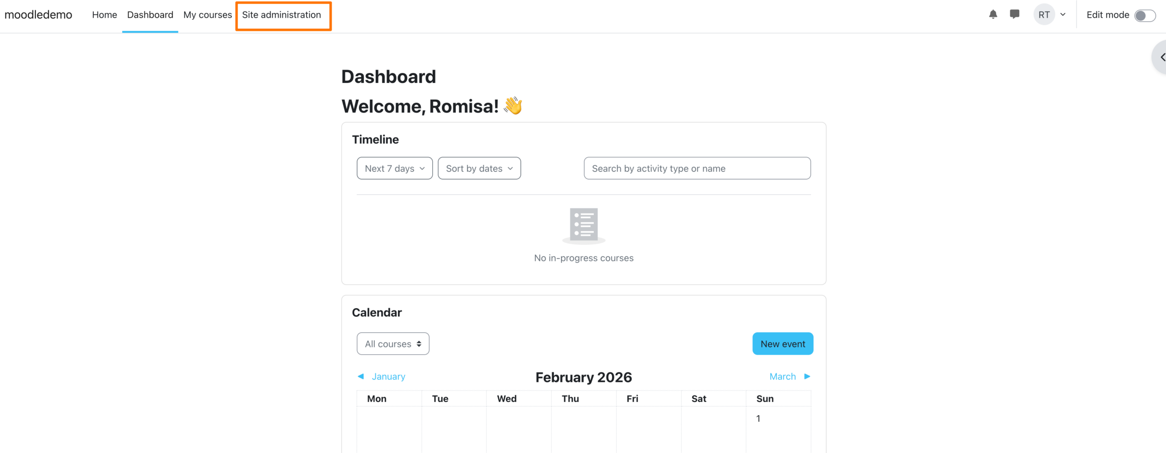Switch to the Home tab

coord(104,15)
